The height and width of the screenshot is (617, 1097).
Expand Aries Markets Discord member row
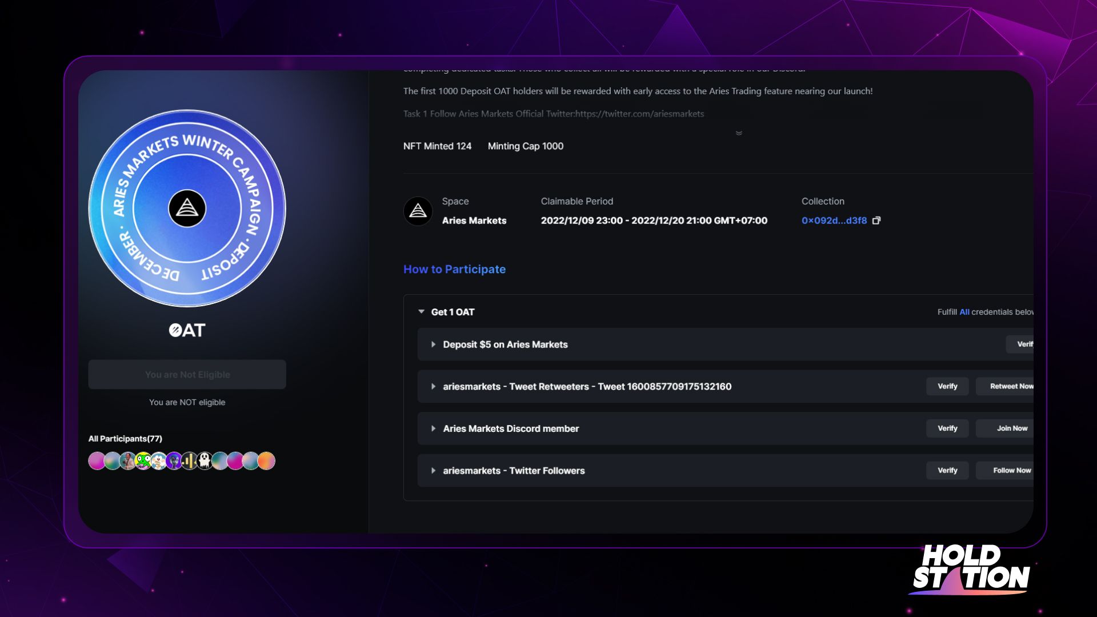(433, 428)
